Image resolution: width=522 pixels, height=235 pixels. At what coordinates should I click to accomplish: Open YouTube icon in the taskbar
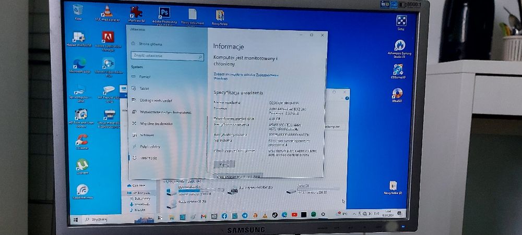coord(294,215)
